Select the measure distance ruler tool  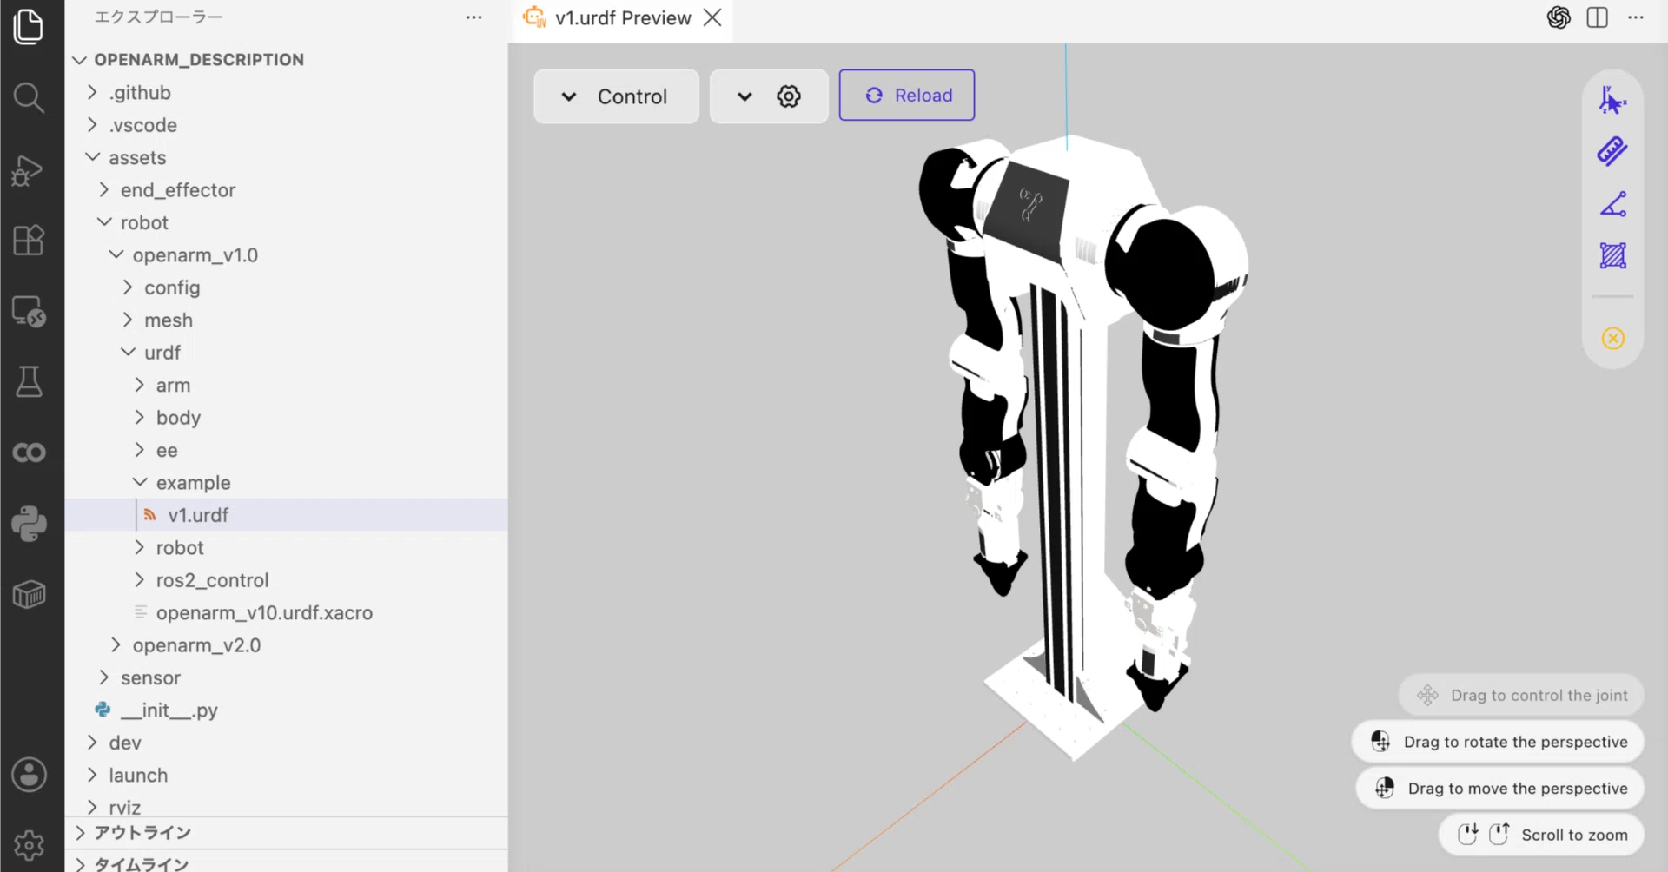(x=1612, y=152)
